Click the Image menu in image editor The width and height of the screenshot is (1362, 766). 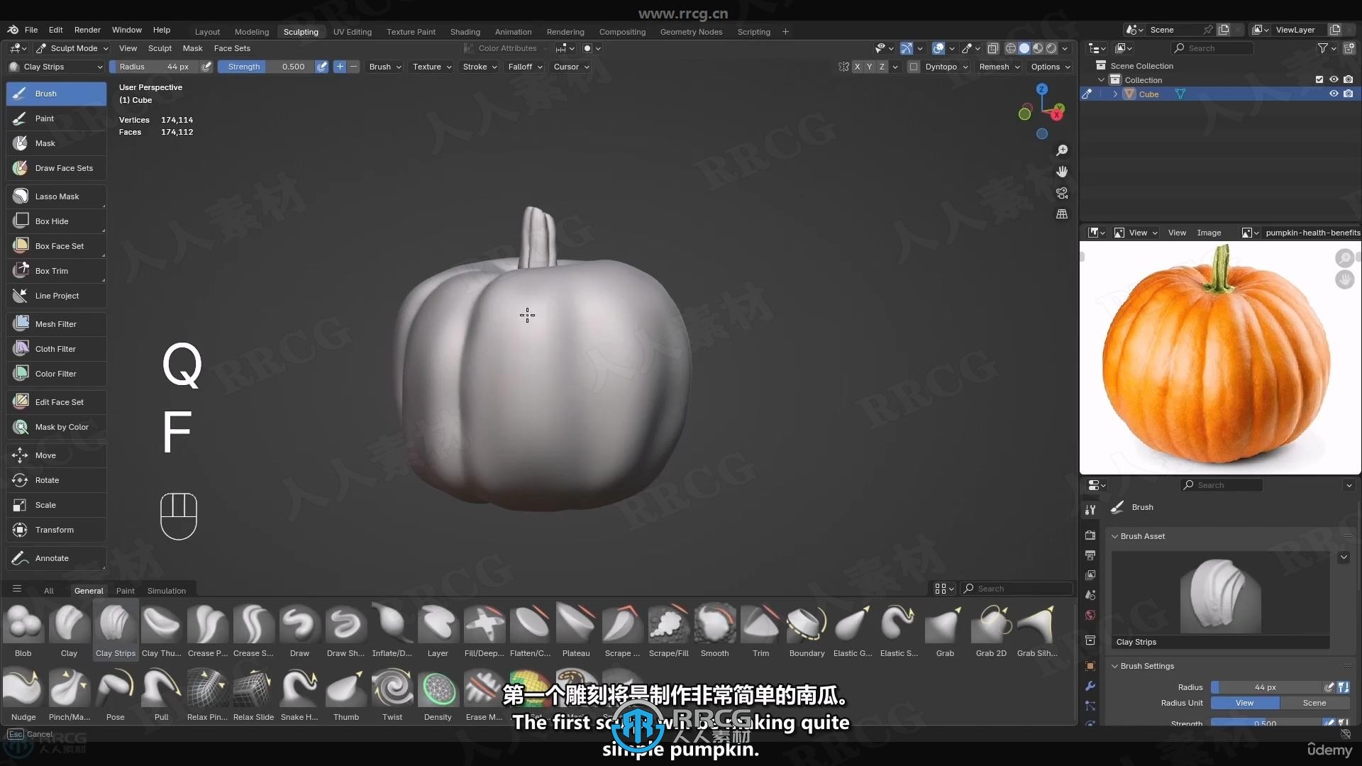[1209, 233]
